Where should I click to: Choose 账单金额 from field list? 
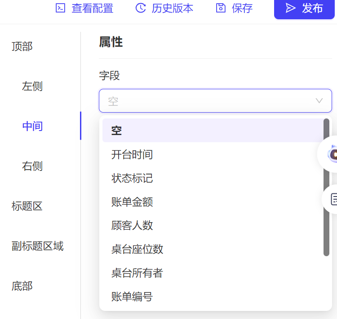pyautogui.click(x=213, y=201)
